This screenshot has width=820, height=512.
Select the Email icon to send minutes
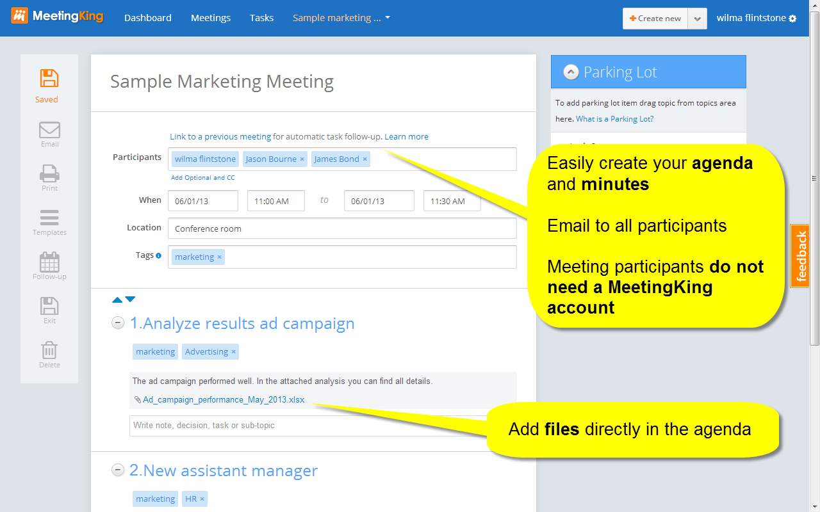pyautogui.click(x=49, y=129)
